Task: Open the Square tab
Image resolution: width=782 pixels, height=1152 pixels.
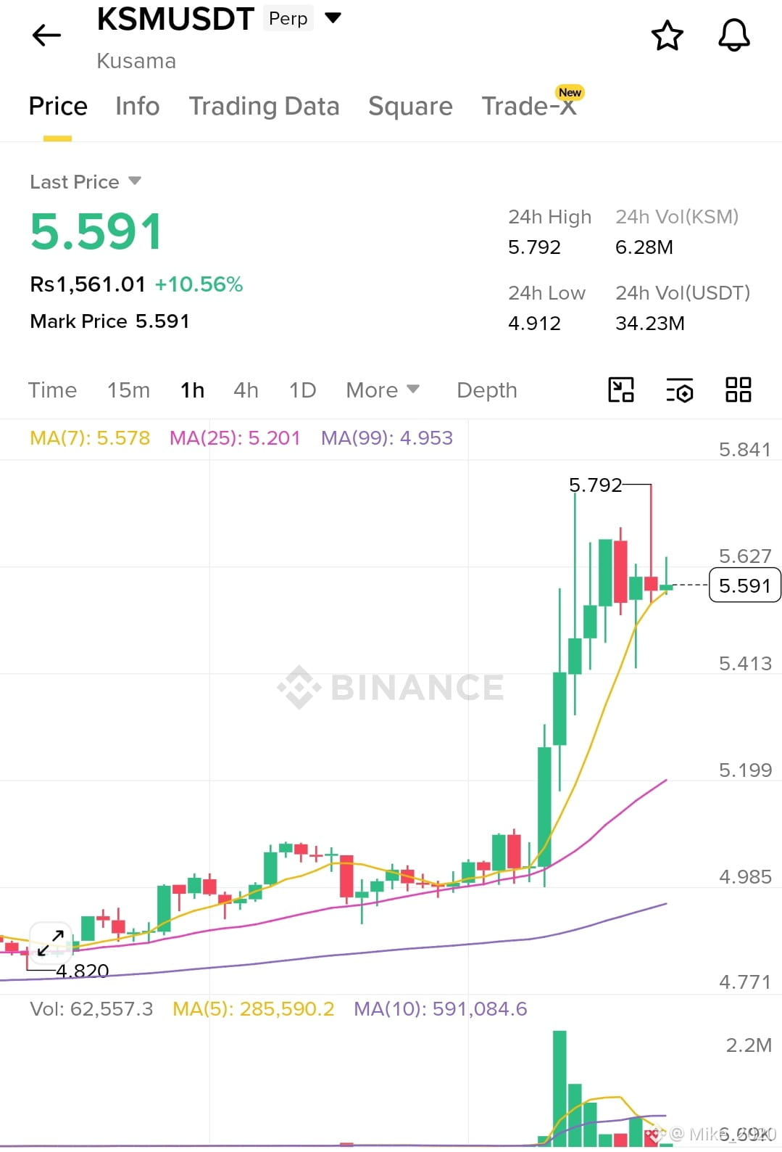Action: coord(410,106)
